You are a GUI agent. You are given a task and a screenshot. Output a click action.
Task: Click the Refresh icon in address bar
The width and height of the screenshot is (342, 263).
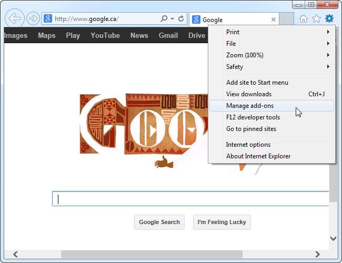(181, 19)
